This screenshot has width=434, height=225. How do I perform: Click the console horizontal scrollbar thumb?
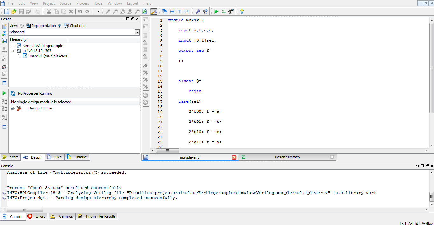click(24, 210)
